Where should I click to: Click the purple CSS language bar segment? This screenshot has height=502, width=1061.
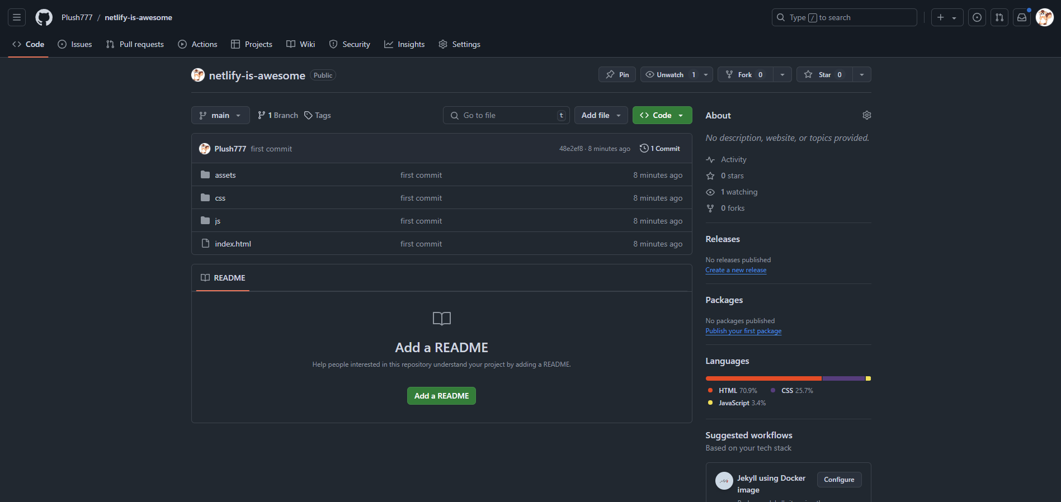click(x=843, y=378)
